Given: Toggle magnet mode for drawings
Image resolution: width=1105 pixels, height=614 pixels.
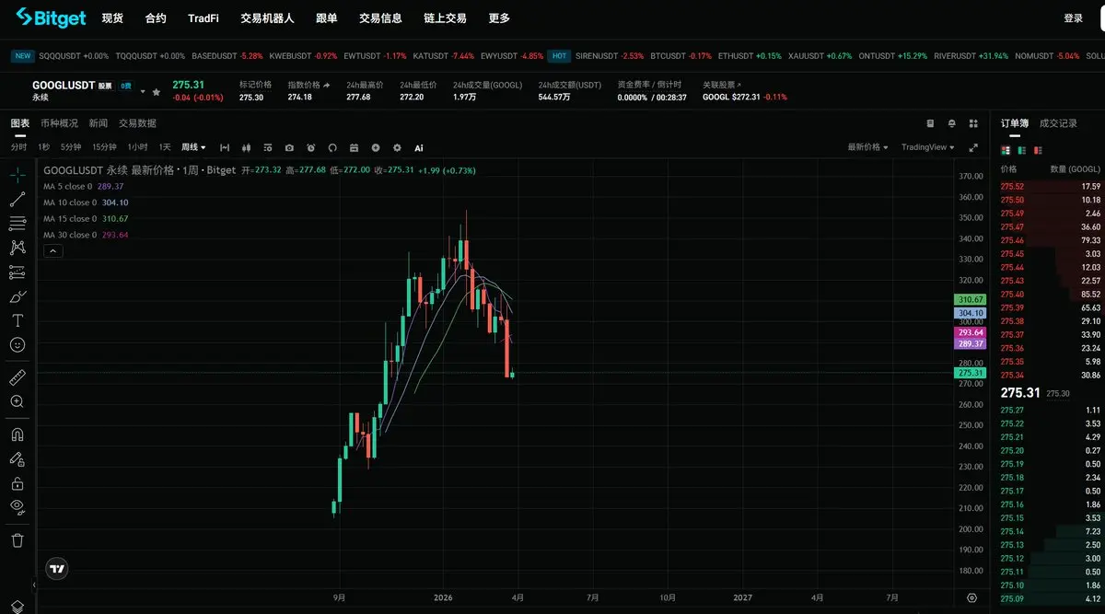Looking at the screenshot, I should coord(17,434).
